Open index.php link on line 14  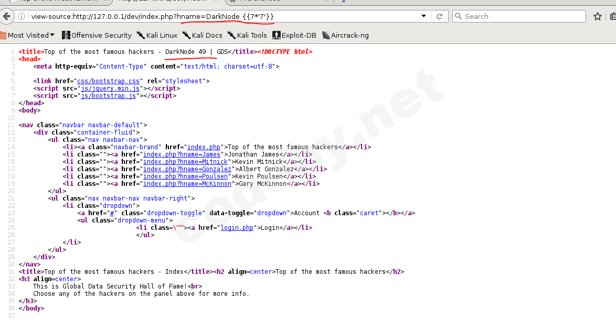[204, 147]
